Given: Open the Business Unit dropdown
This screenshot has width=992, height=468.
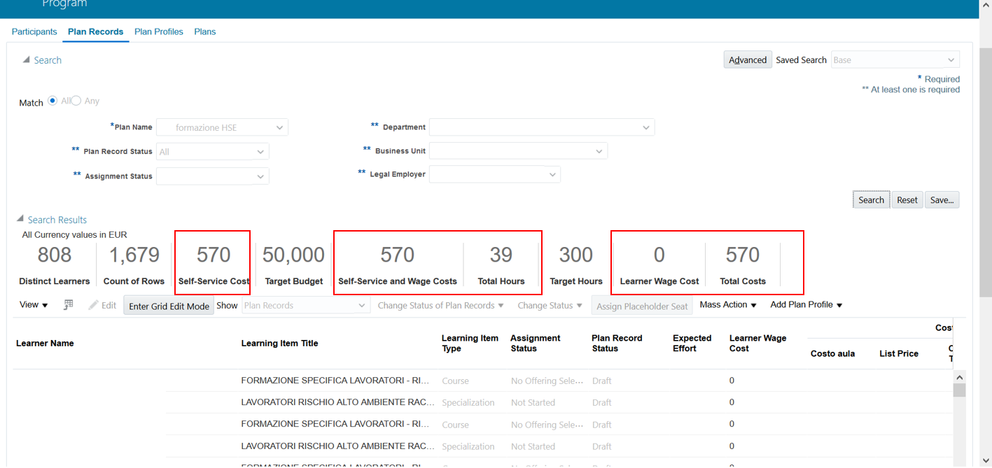Looking at the screenshot, I should coord(518,150).
